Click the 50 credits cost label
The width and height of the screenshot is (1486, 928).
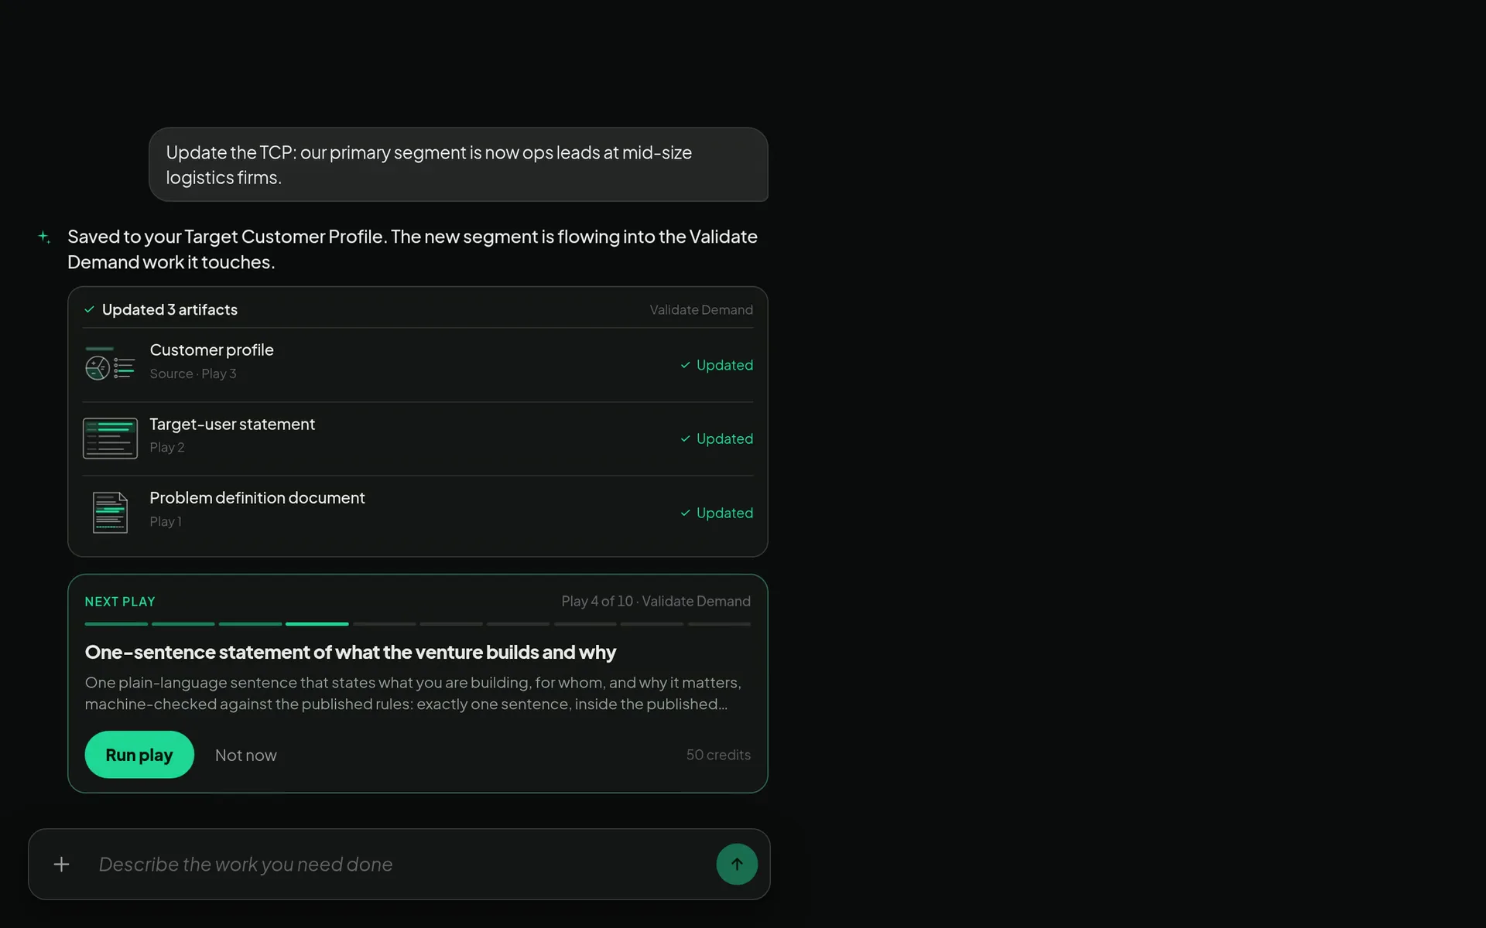[x=718, y=755]
